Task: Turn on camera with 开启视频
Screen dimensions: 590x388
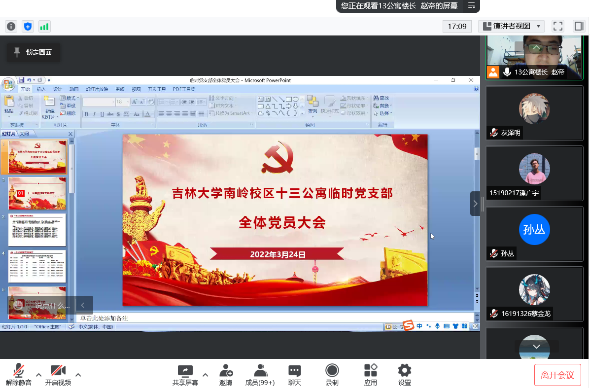Action: (58, 375)
